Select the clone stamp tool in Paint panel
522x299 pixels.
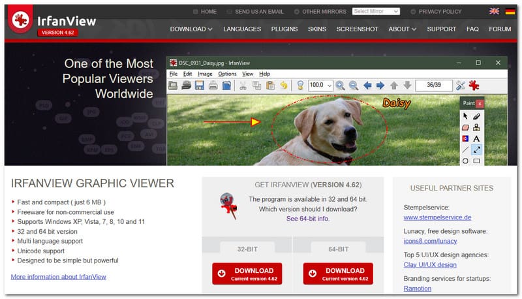477,127
